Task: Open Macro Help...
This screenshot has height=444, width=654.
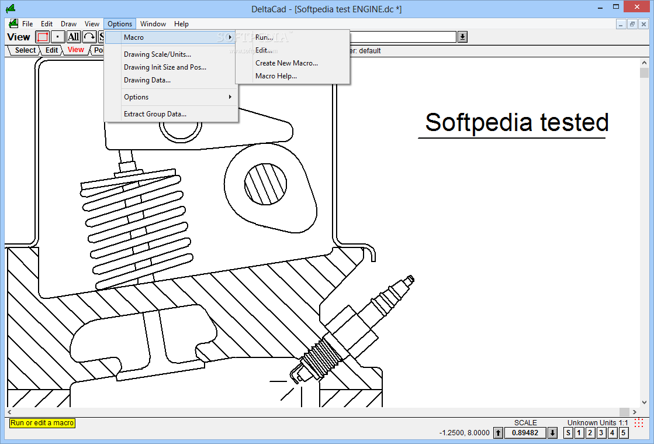Action: tap(292, 76)
